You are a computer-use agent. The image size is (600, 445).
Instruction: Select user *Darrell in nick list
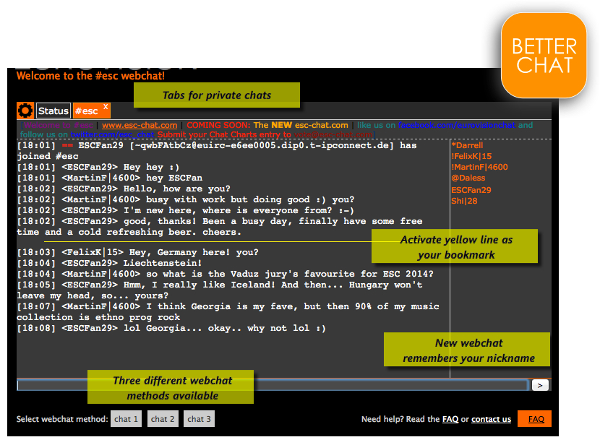[x=467, y=145]
